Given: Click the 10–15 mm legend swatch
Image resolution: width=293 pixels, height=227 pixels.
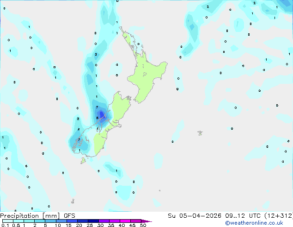Looking at the screenshot, I should (x=61, y=221).
